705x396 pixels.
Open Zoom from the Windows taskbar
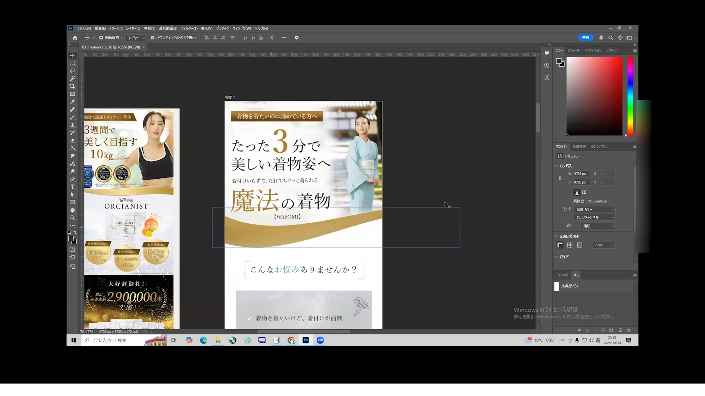[x=320, y=340]
